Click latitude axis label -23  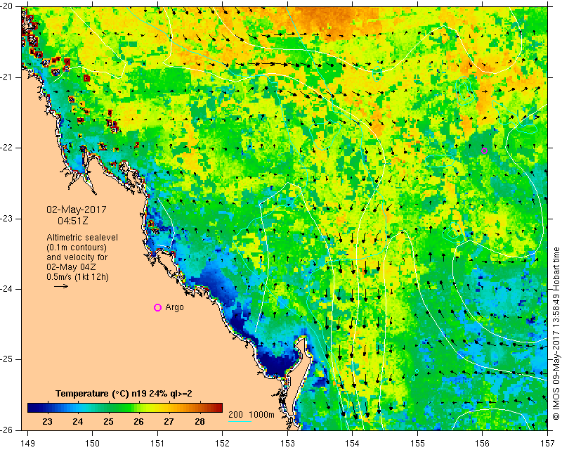6,219
